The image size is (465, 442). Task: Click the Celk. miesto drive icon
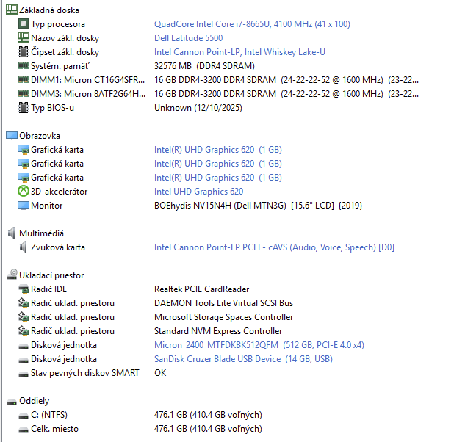coord(24,430)
